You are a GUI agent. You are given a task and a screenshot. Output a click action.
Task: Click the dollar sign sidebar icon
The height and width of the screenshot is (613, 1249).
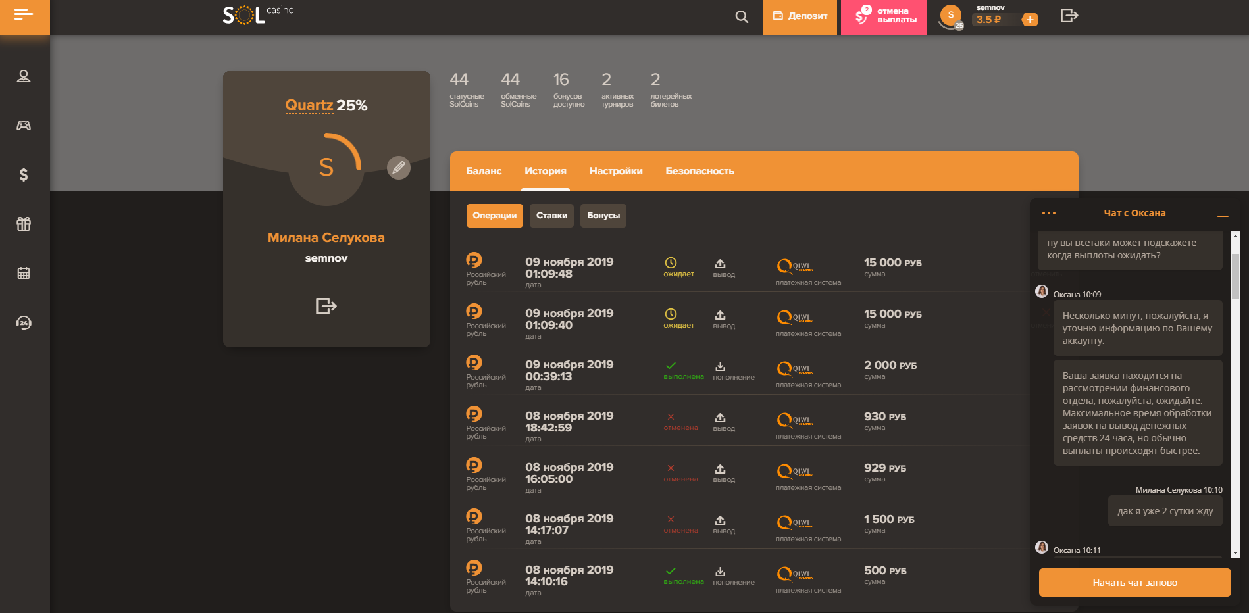coord(24,174)
